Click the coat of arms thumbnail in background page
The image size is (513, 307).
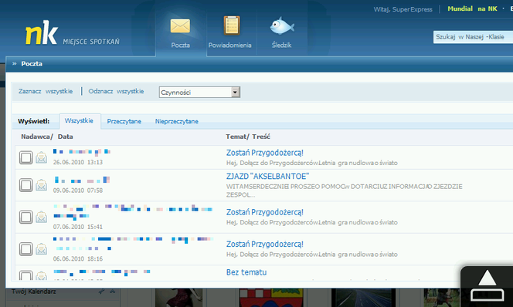pos(271,298)
